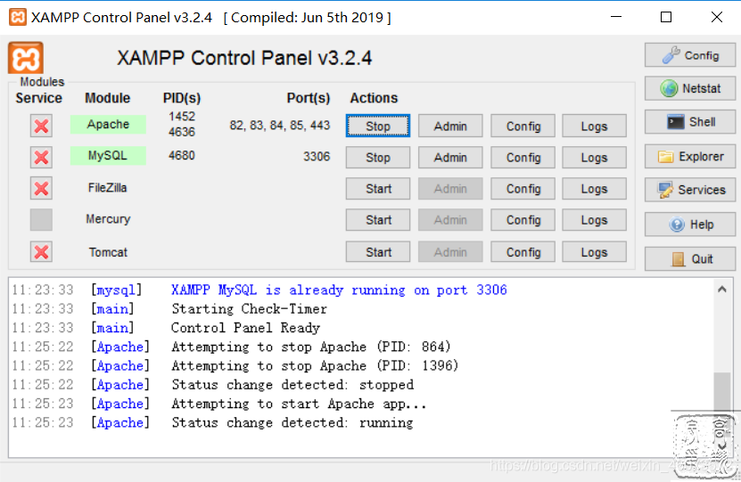
Task: Toggle the FileZilla service install checkbox
Action: 41,188
